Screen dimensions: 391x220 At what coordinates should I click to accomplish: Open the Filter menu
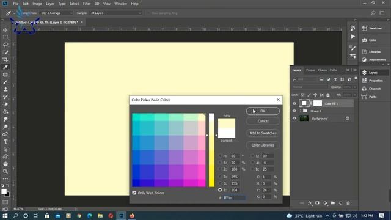87,4
